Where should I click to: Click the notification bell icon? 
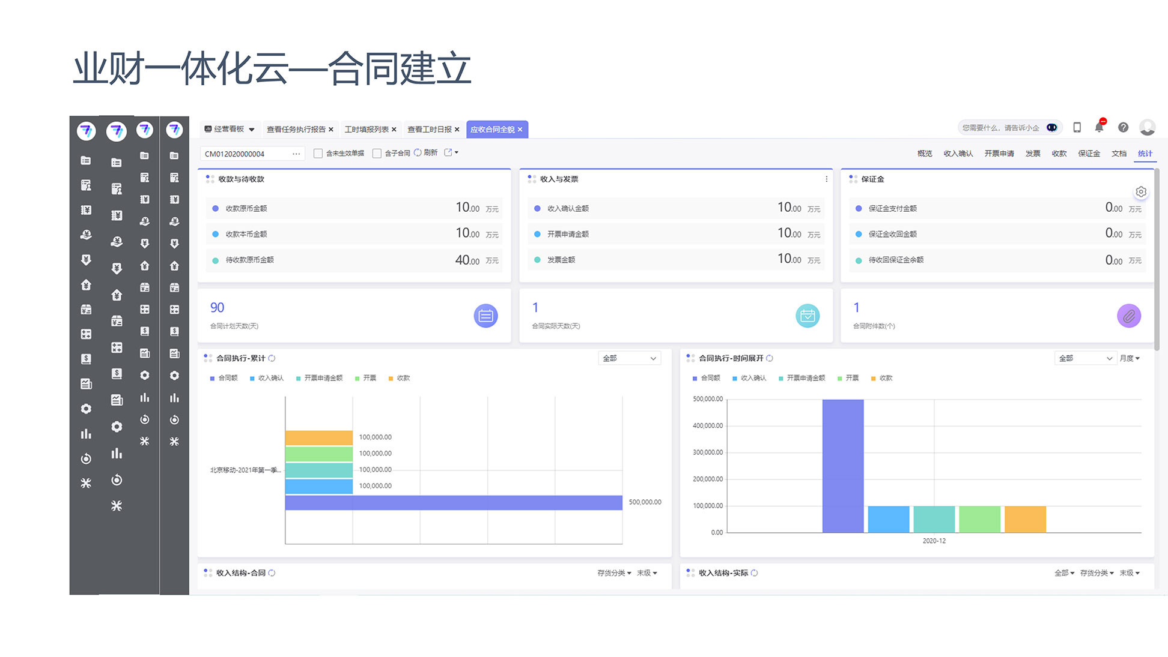(1099, 127)
